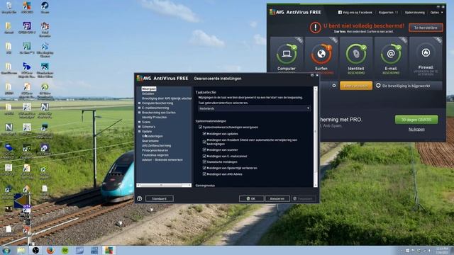Open File Explorer from the taskbar
This screenshot has height=255, width=454.
coord(21,250)
